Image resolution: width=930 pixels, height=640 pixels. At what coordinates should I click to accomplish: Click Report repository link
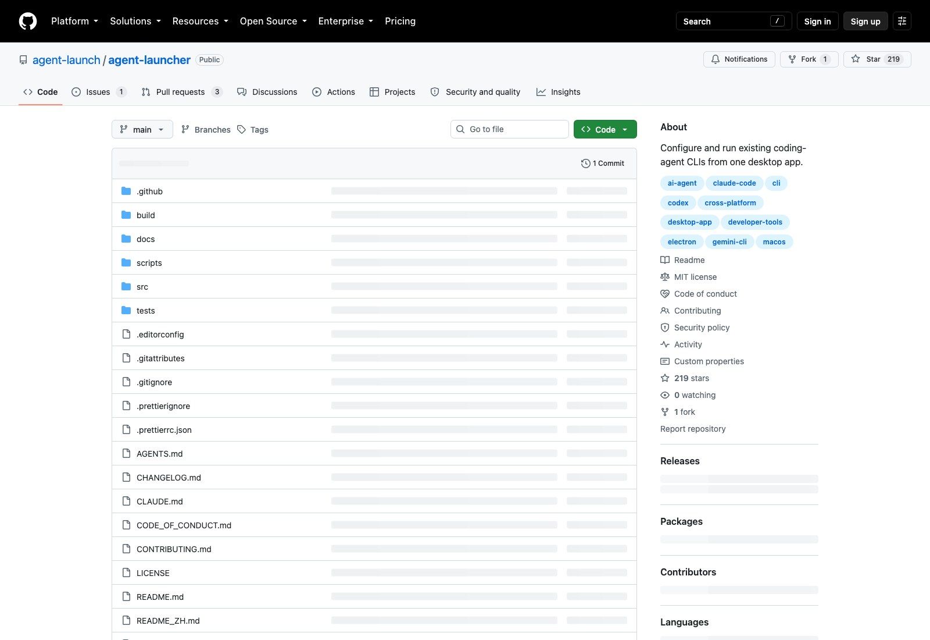click(x=693, y=429)
